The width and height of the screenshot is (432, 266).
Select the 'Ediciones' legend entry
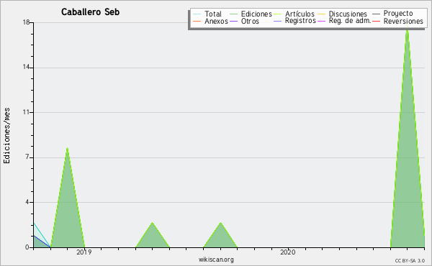256,14
